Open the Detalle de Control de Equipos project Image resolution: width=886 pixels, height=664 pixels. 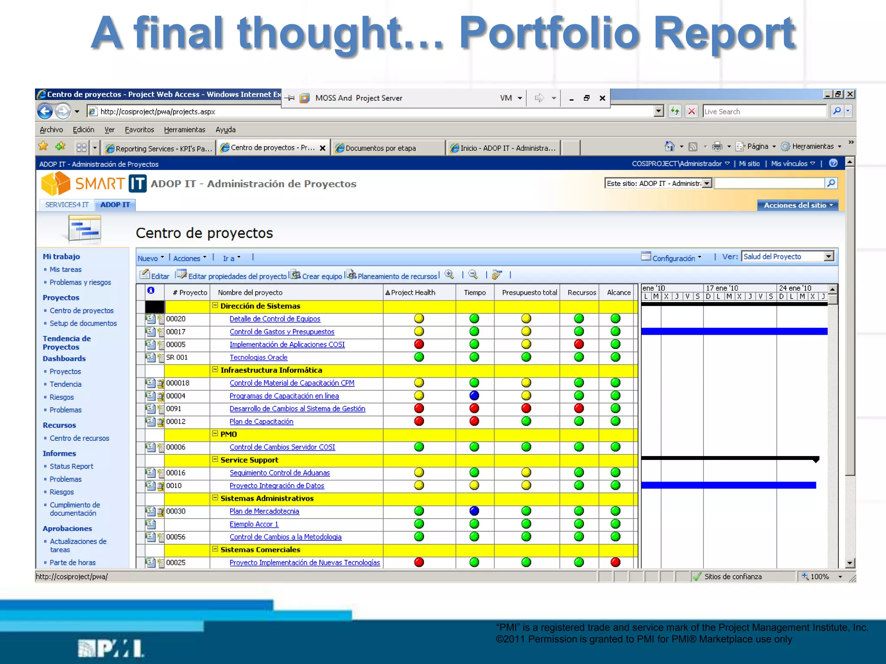click(x=275, y=319)
